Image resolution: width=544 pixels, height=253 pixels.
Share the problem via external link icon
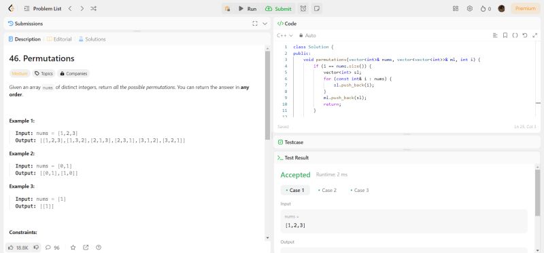click(x=86, y=248)
